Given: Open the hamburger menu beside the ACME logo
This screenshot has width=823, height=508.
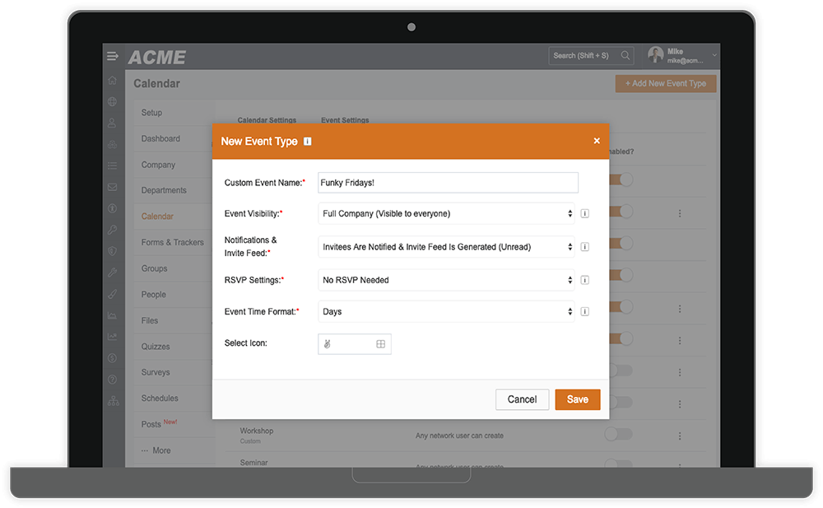Looking at the screenshot, I should click(x=112, y=56).
